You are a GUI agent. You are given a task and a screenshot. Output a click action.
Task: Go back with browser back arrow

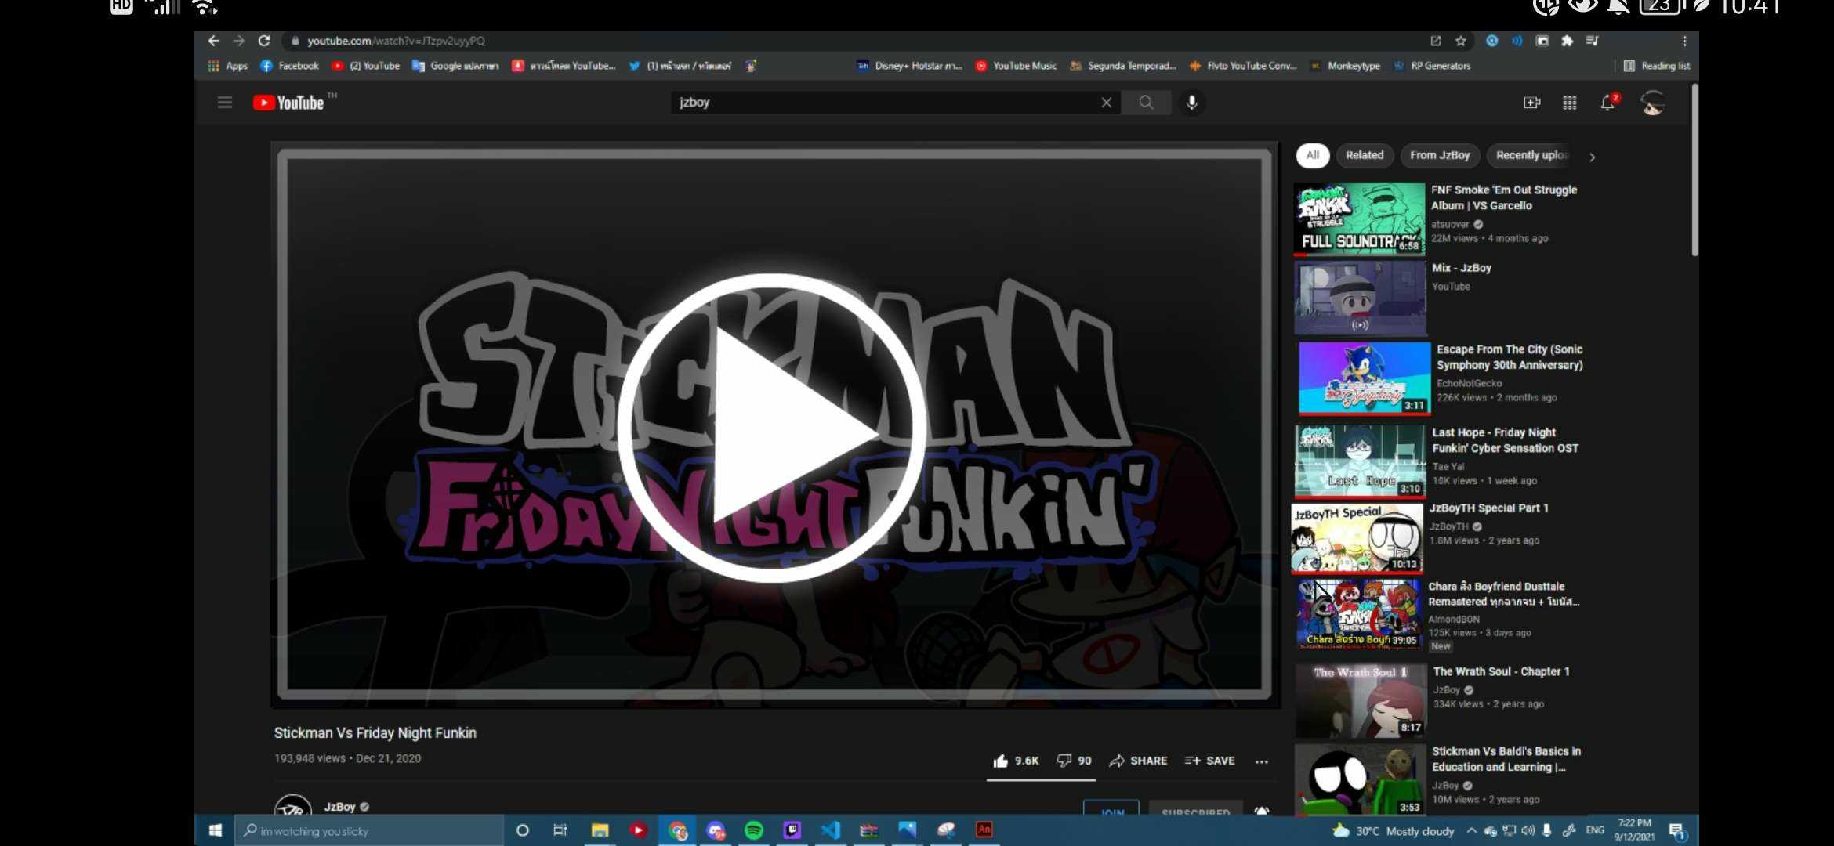(x=213, y=41)
